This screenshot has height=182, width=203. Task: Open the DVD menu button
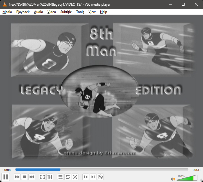coord(100,177)
